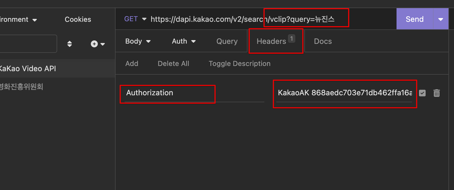Open the Body type dropdown tab
The width and height of the screenshot is (454, 190).
(x=138, y=41)
